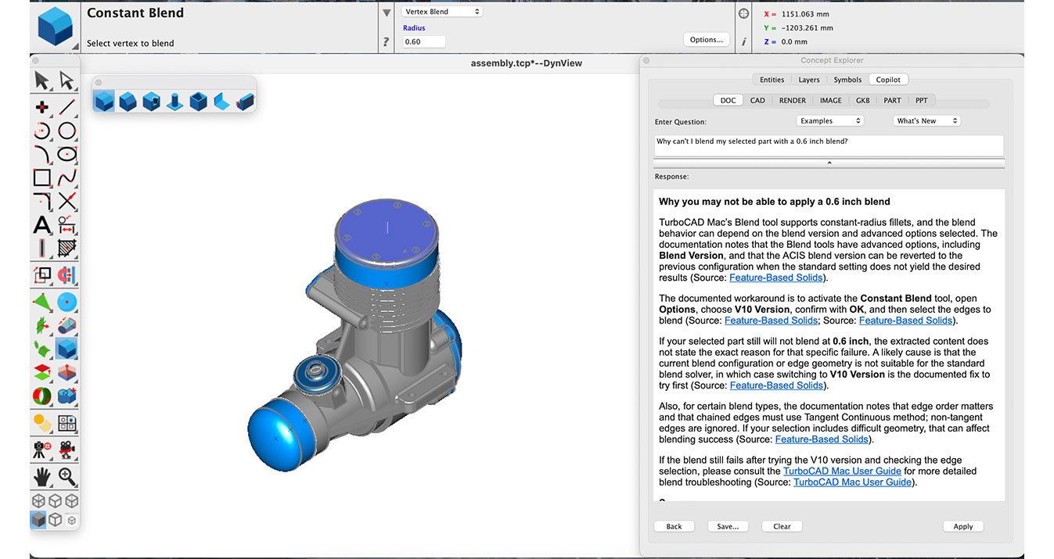Open the Vertex Blend dropdown
The image size is (1054, 559).
[442, 12]
